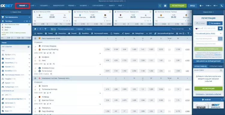
Task: Click odds 2.704 for Атлетико Мадрид win
Action: tap(107, 50)
